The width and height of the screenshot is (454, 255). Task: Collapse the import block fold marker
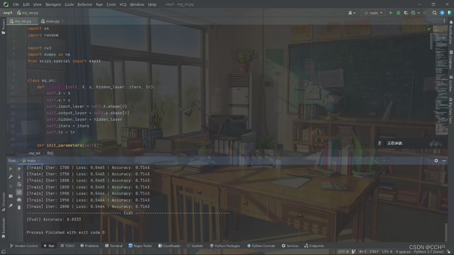(x=26, y=29)
